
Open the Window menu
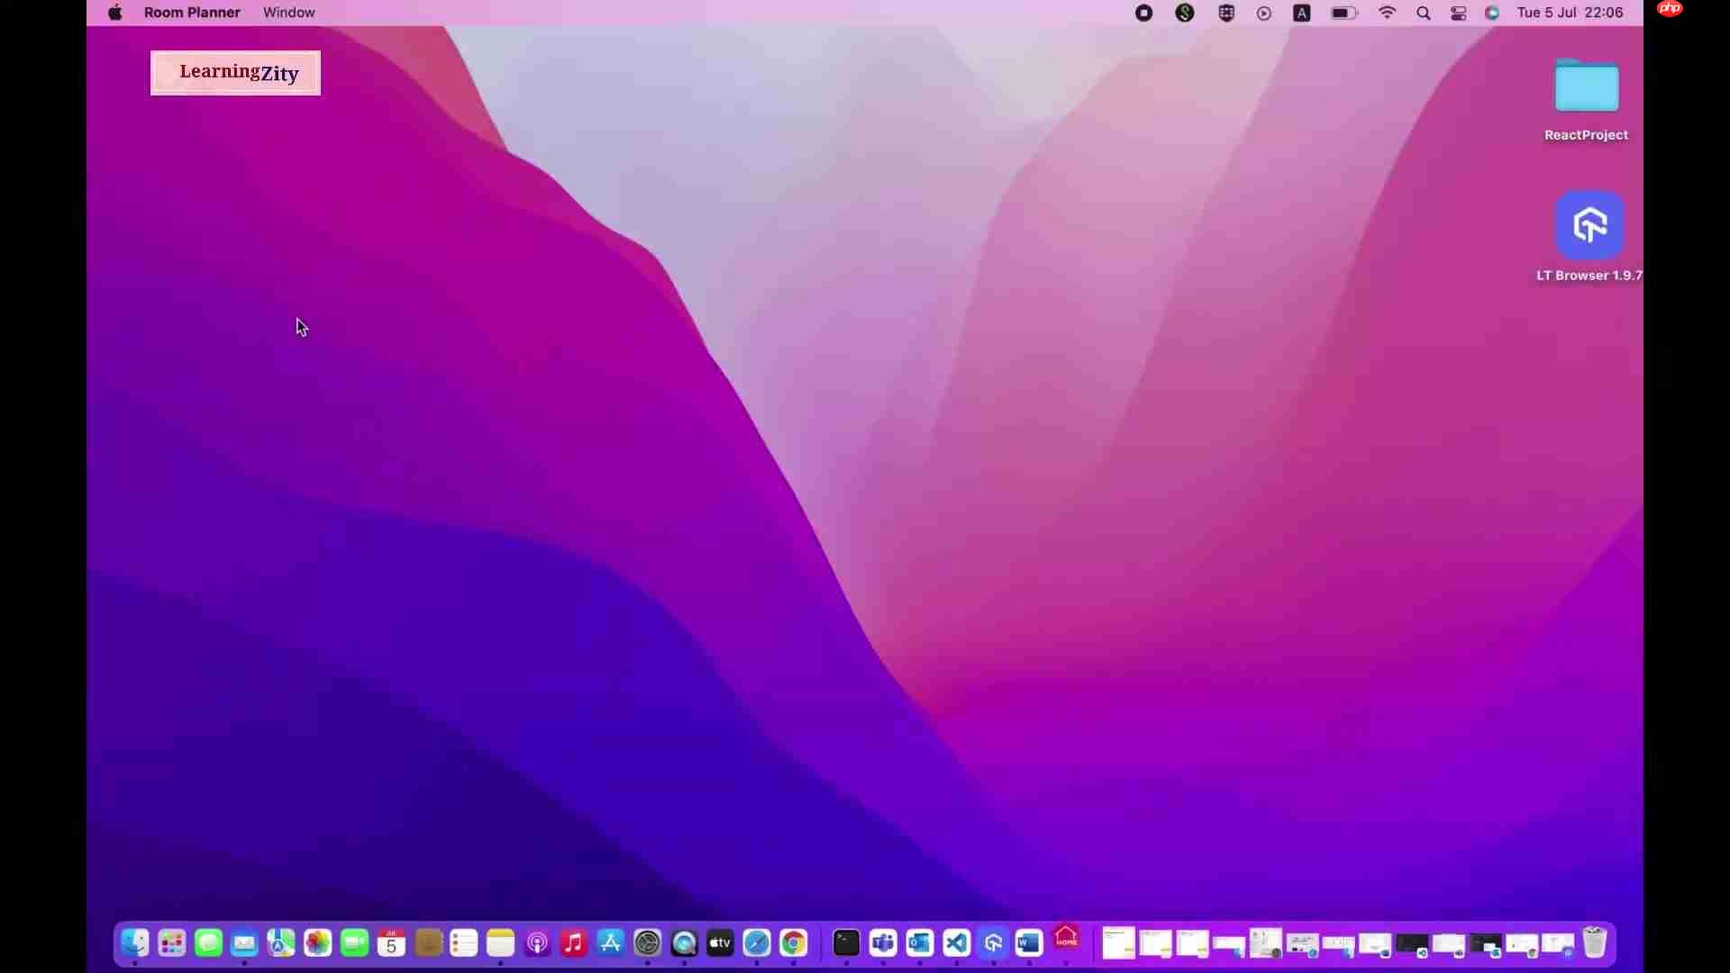click(x=288, y=13)
